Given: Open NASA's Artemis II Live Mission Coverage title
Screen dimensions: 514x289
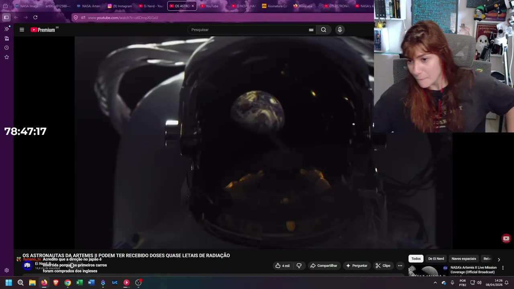Looking at the screenshot, I should coord(473,270).
